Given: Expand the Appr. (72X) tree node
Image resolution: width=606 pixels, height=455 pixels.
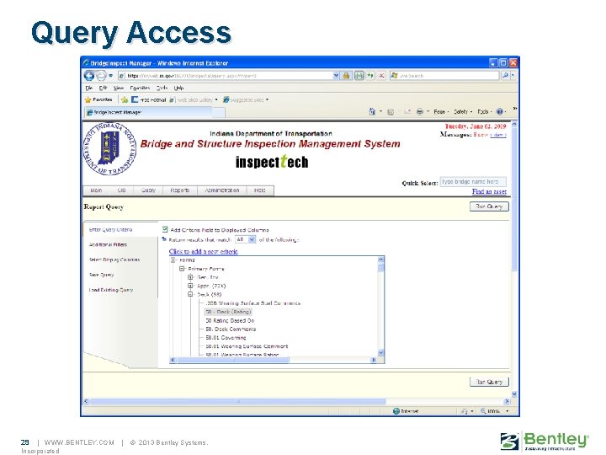Looking at the screenshot, I should [x=190, y=286].
